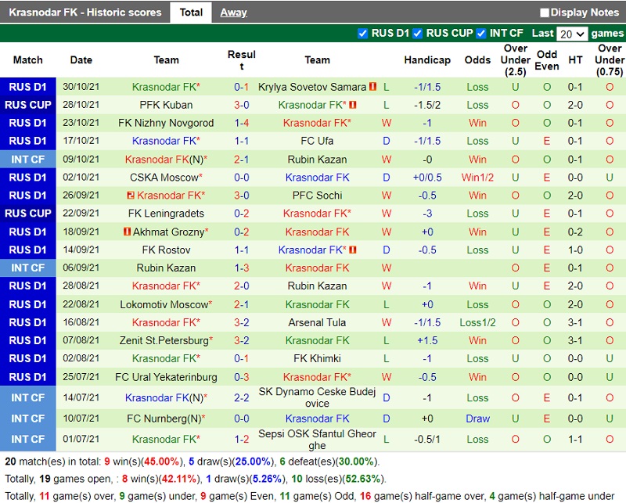Click Zenit St.Petersburg team name
This screenshot has height=503, width=626.
pos(164,340)
